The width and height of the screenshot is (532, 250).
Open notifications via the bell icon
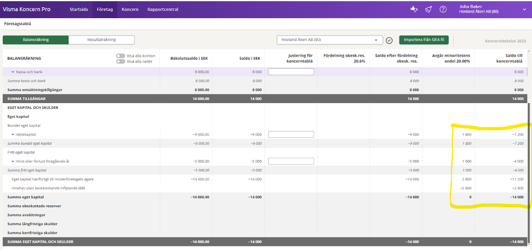(429, 9)
